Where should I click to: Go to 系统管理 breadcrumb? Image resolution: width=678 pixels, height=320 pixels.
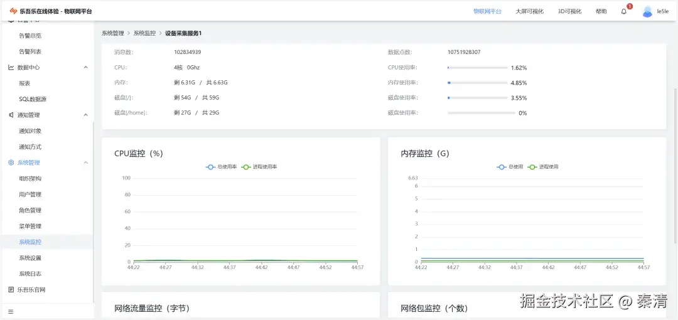tap(113, 33)
